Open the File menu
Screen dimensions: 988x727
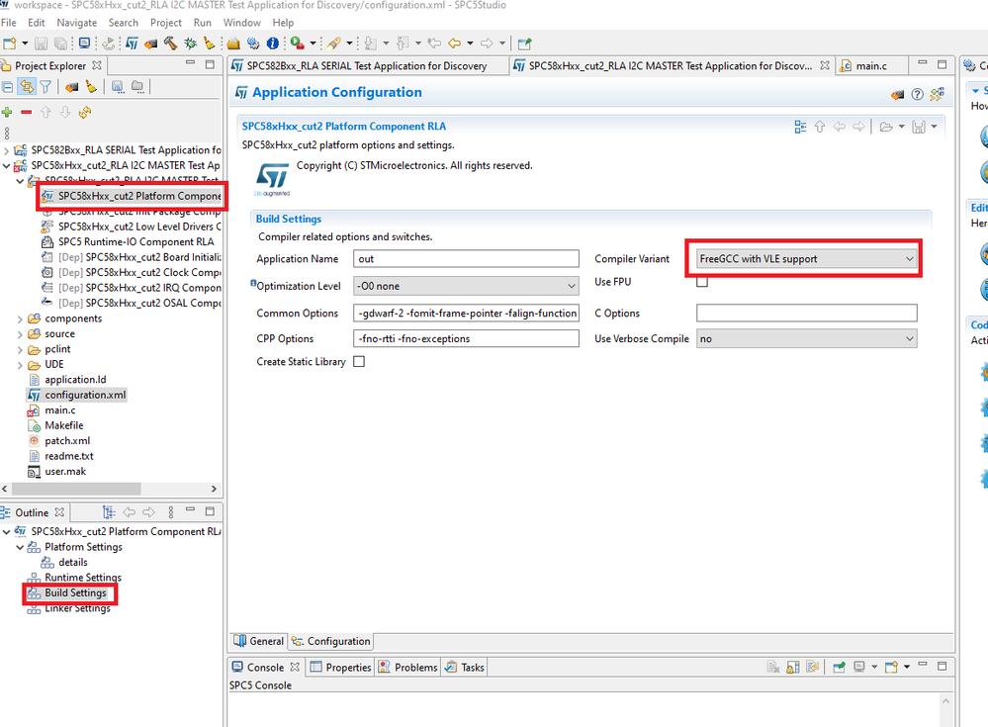9,23
